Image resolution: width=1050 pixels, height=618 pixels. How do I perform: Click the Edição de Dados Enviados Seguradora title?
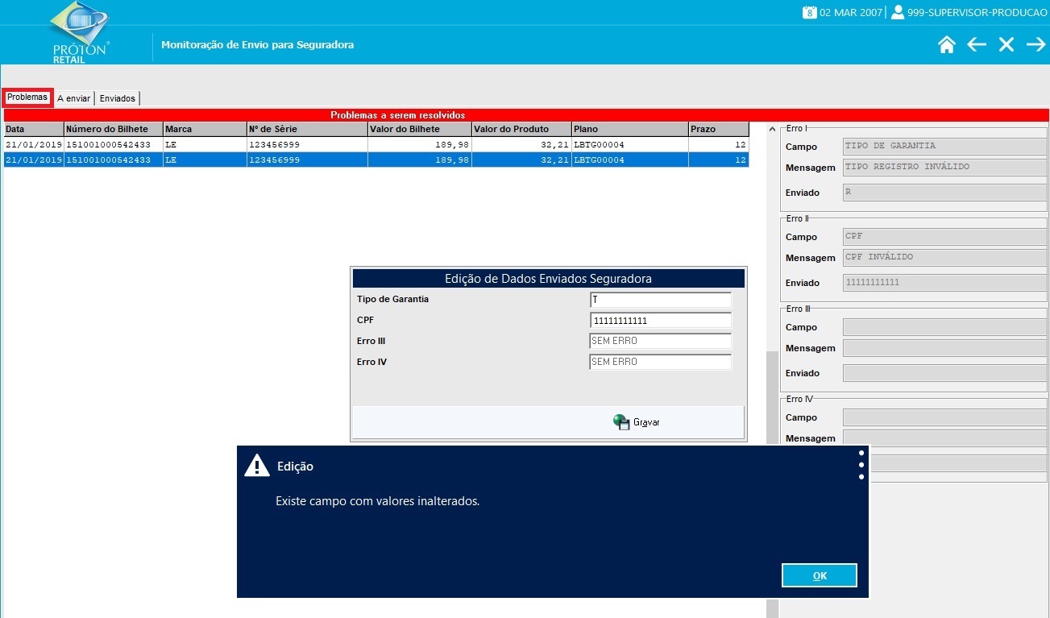point(548,279)
